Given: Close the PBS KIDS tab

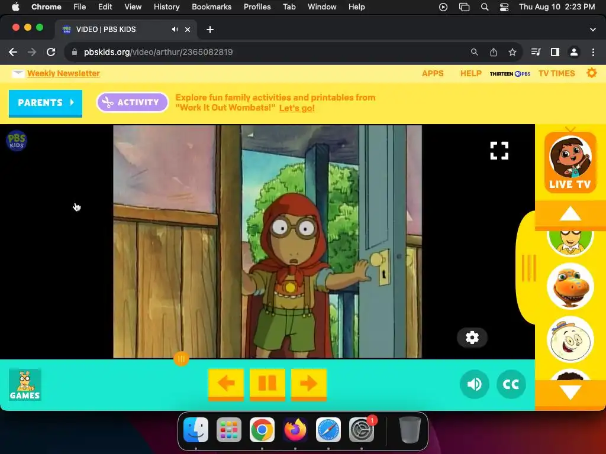Looking at the screenshot, I should [x=188, y=30].
